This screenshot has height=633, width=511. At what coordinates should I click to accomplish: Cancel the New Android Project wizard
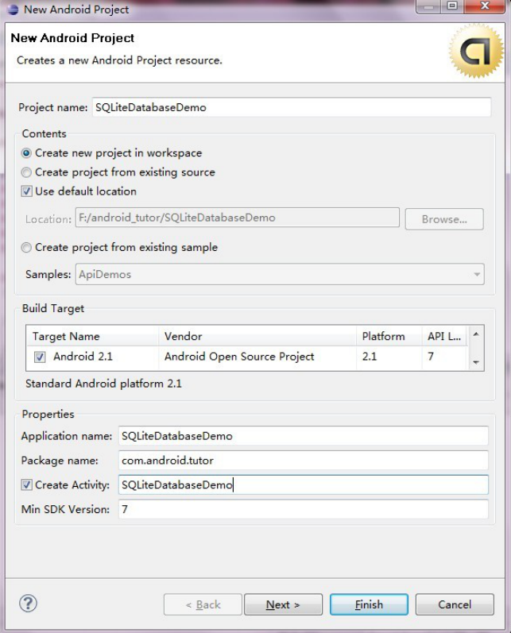(x=455, y=604)
